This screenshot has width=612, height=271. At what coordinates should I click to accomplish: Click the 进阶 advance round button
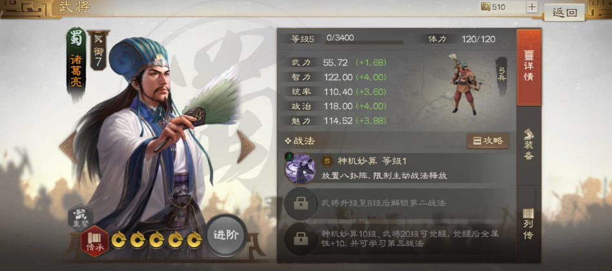click(226, 235)
